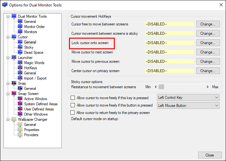Viewport: 226px width, 161px height.
Task: Click the Snap General icon
Action: coord(20,88)
